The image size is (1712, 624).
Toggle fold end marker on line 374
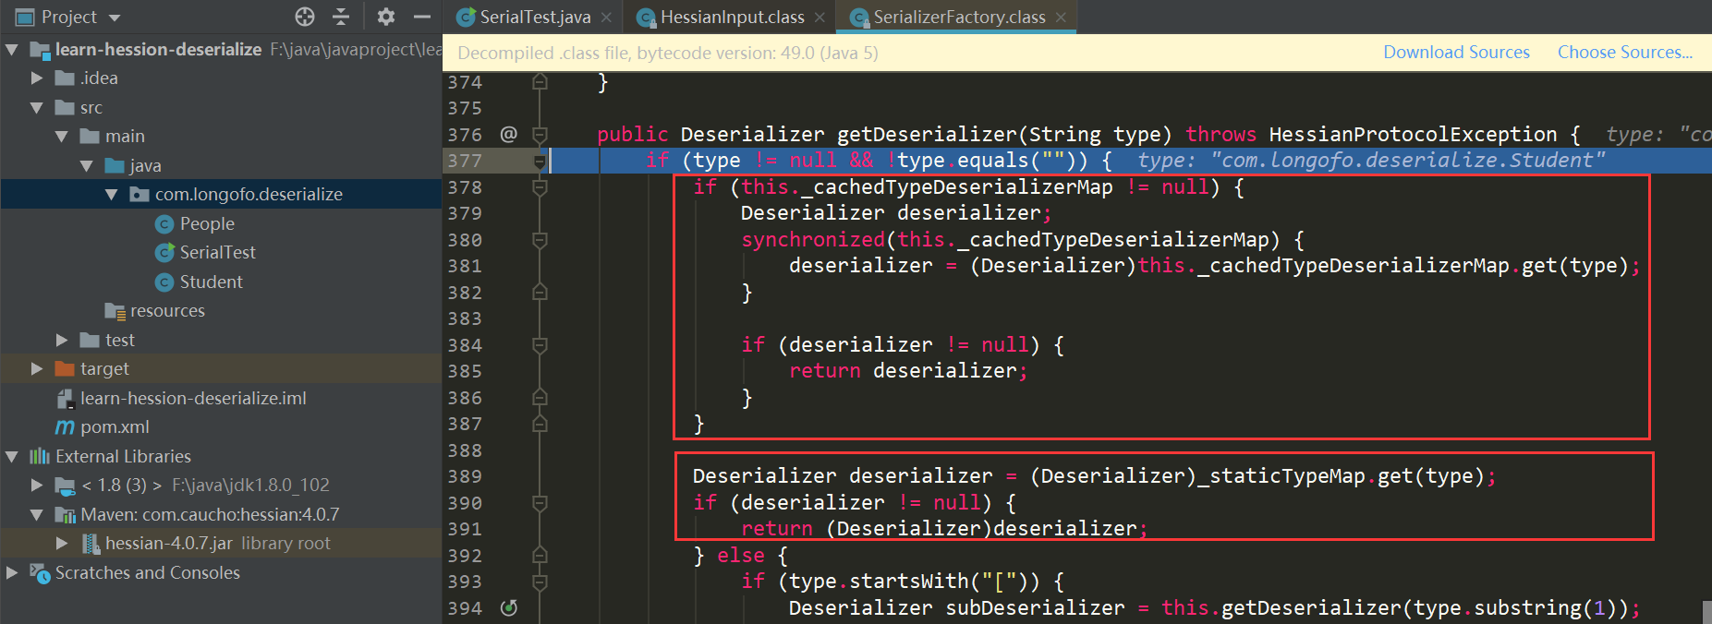pyautogui.click(x=540, y=82)
